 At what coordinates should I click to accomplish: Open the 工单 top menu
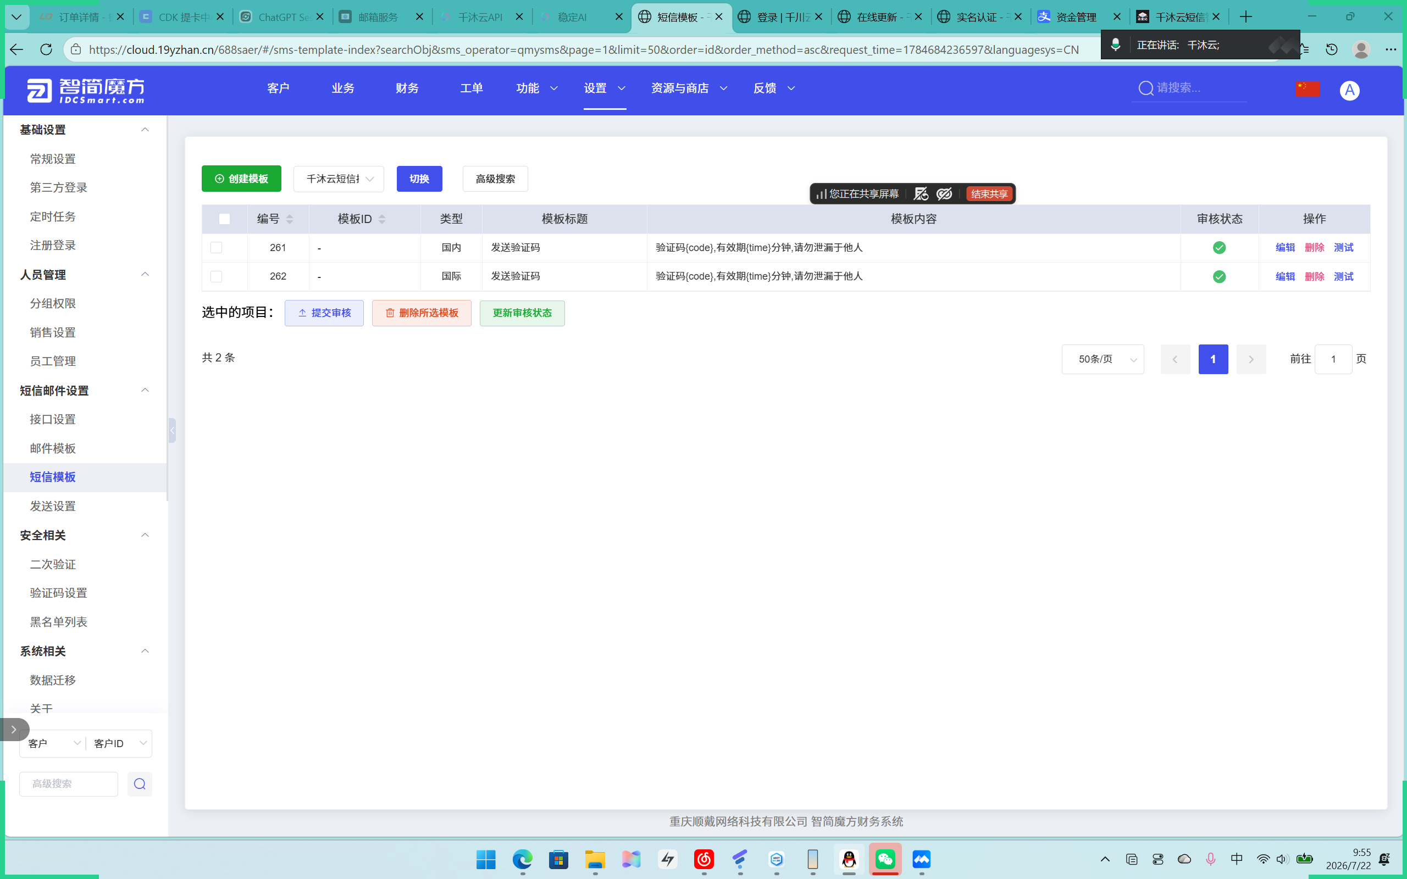tap(471, 88)
